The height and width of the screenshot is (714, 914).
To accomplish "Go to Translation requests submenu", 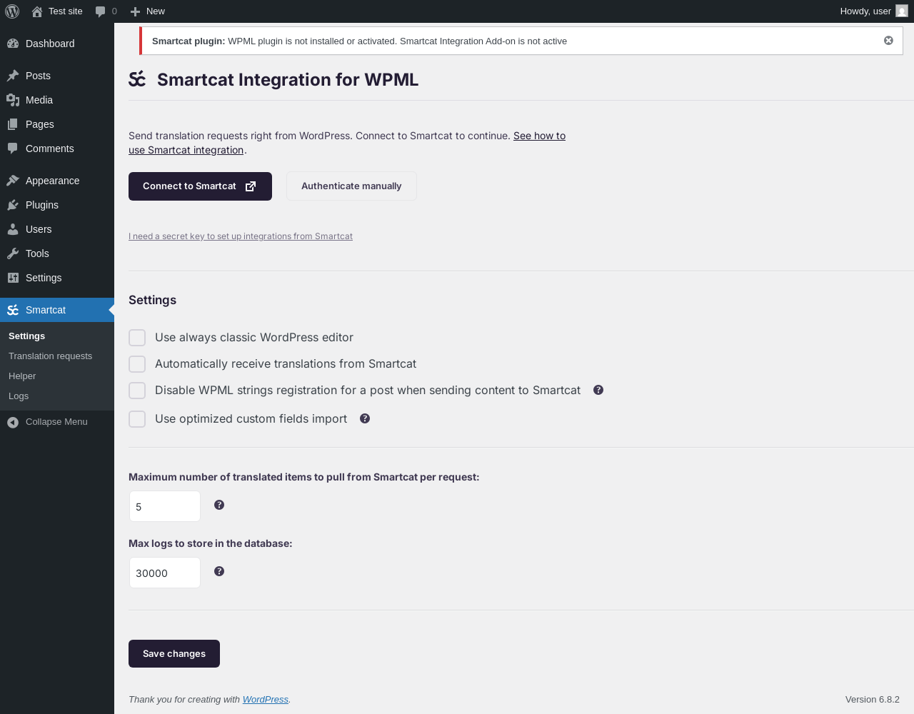I will tap(50, 356).
